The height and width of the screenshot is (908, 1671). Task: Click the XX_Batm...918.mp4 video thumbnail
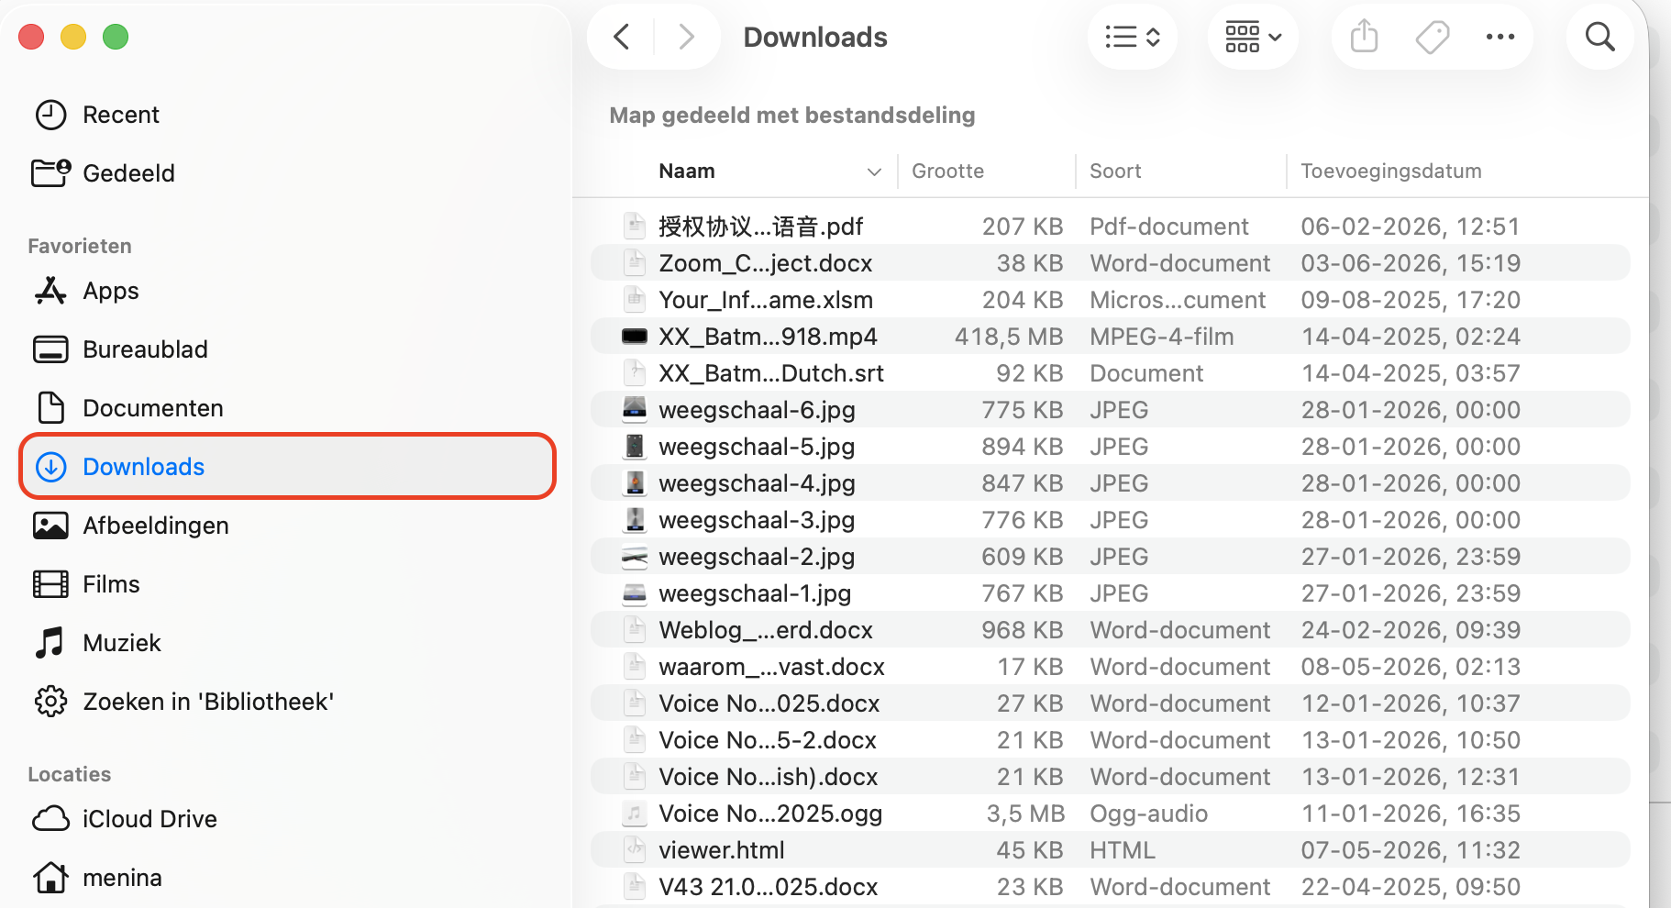[x=635, y=336]
